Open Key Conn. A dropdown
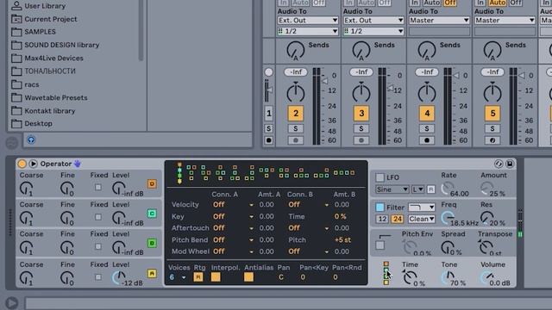Image resolution: width=552 pixels, height=310 pixels. click(x=233, y=216)
